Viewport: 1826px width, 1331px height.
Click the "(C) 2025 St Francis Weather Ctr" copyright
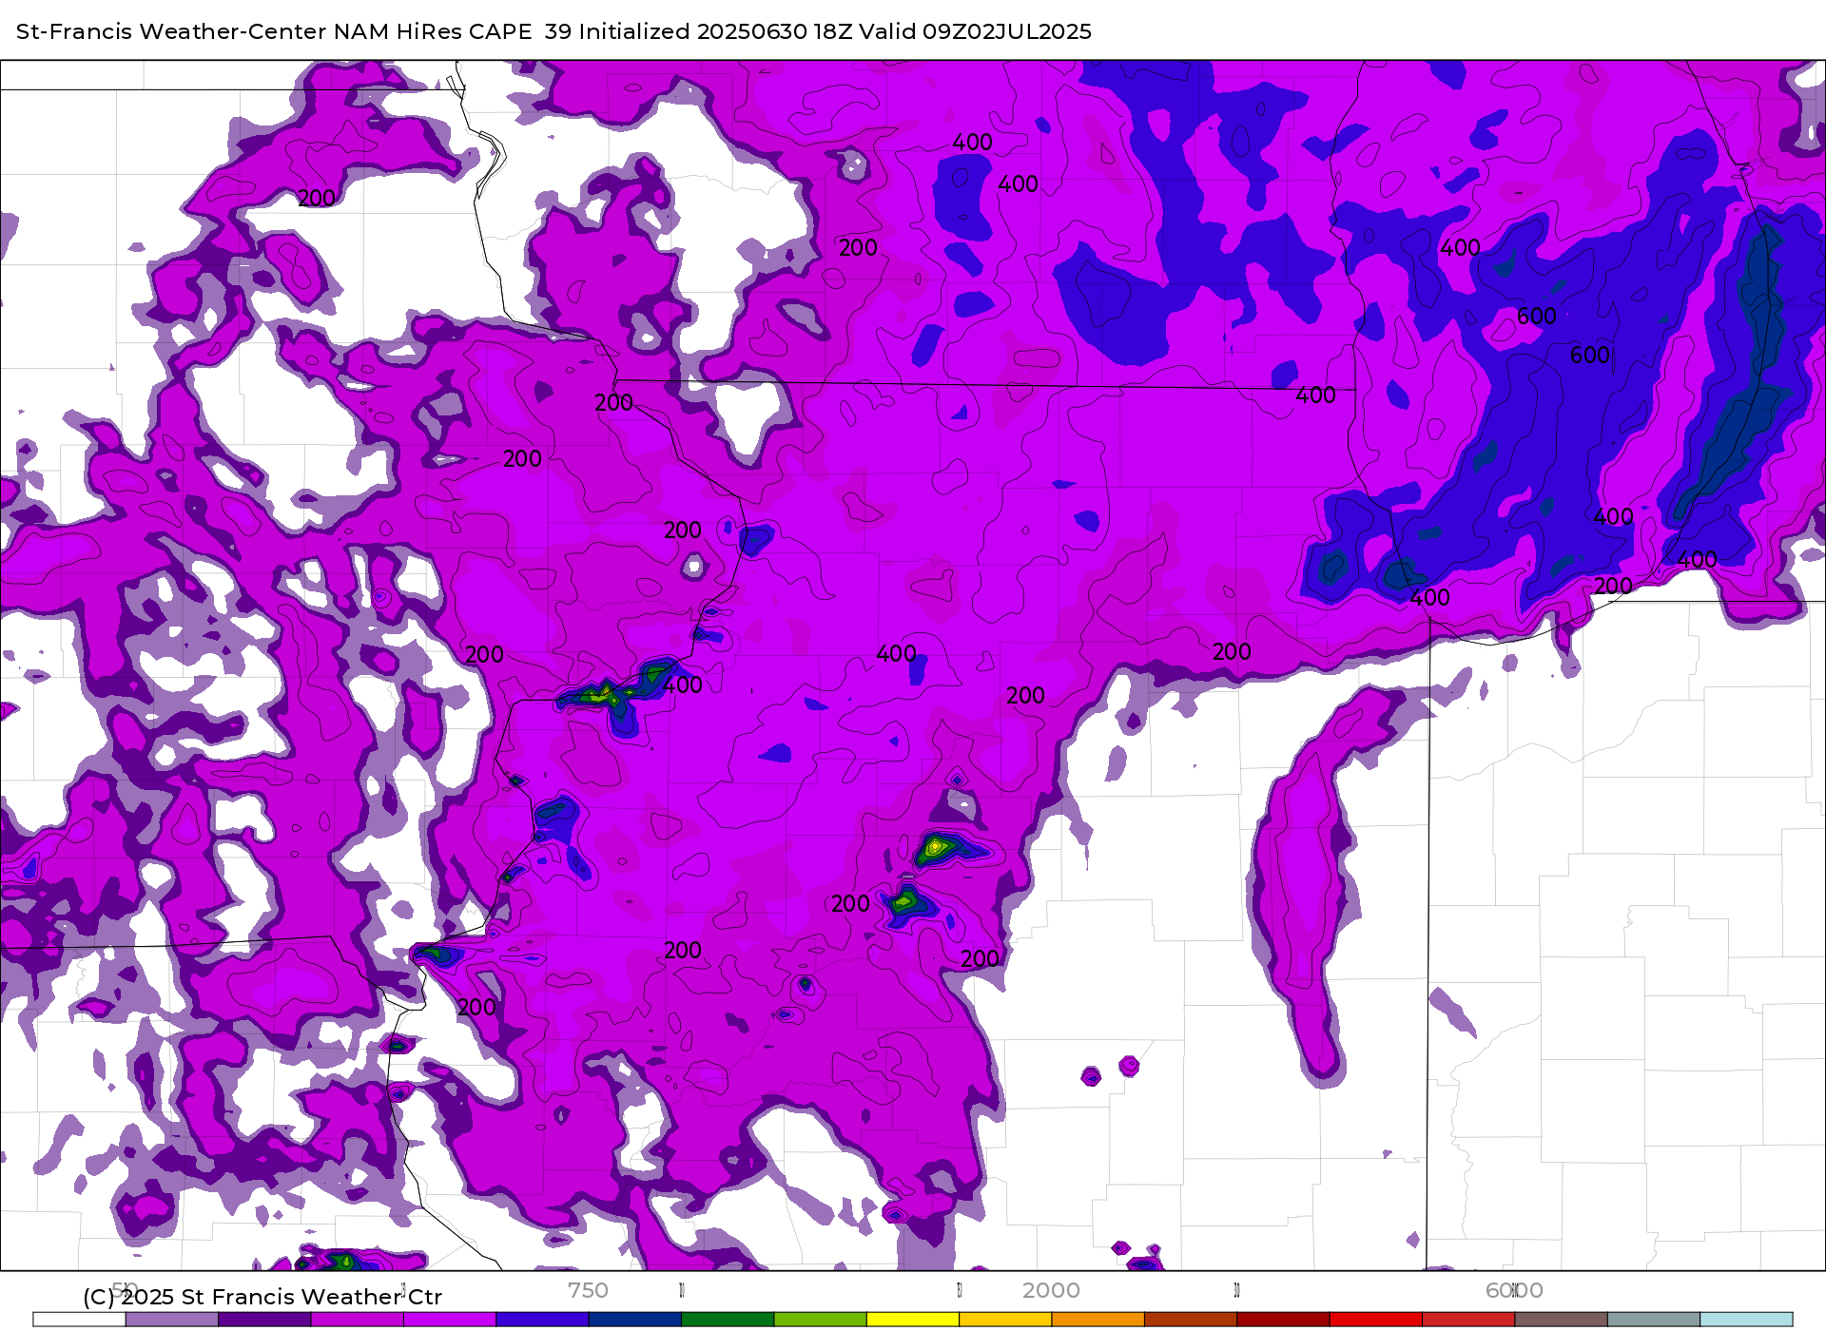(262, 1297)
